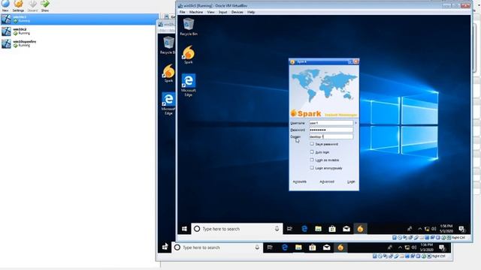Click the Spark Username field
The width and height of the screenshot is (481, 270).
(x=331, y=123)
